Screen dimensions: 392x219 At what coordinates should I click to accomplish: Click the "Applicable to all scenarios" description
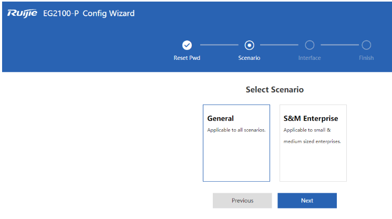tap(236, 130)
